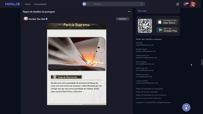This screenshot has height=114, width=203.
Task: Click the game selector grid icon
Action: click(84, 4)
